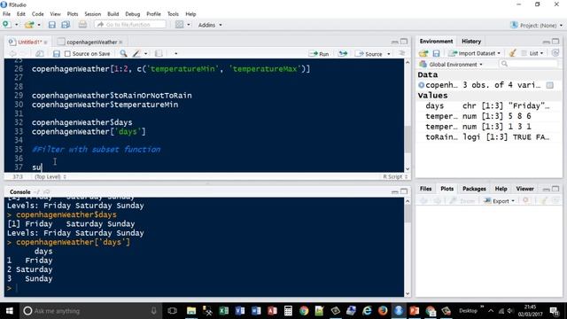Click the Go to file/function field
This screenshot has height=319, width=567.
pyautogui.click(x=130, y=25)
